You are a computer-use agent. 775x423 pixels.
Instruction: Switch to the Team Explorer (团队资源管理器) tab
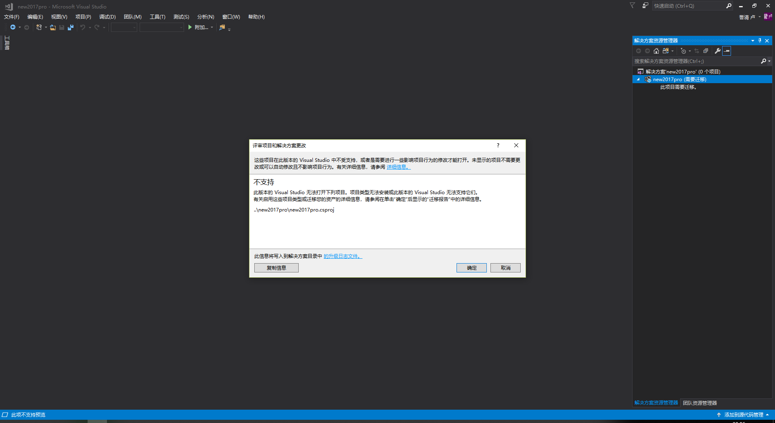tap(700, 403)
